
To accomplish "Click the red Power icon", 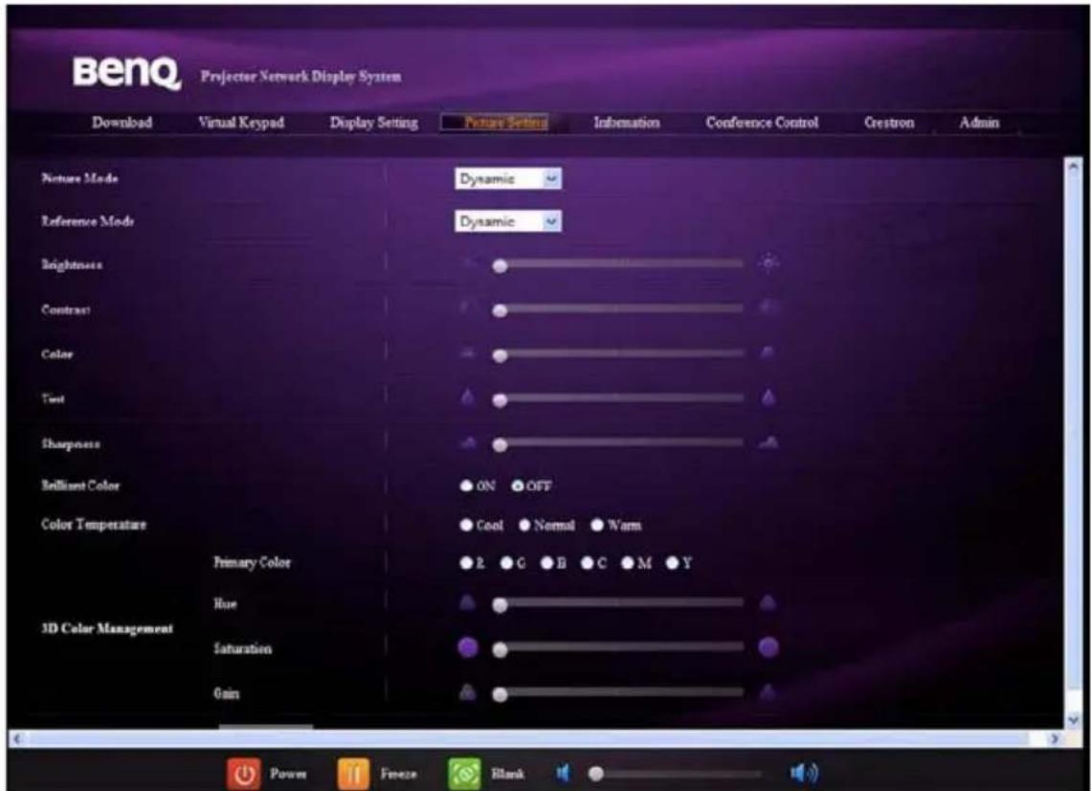I will pos(243,774).
